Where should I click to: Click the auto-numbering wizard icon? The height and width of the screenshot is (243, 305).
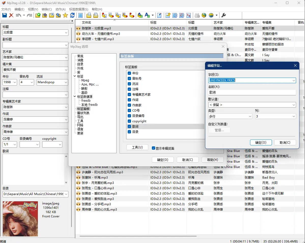(188, 15)
